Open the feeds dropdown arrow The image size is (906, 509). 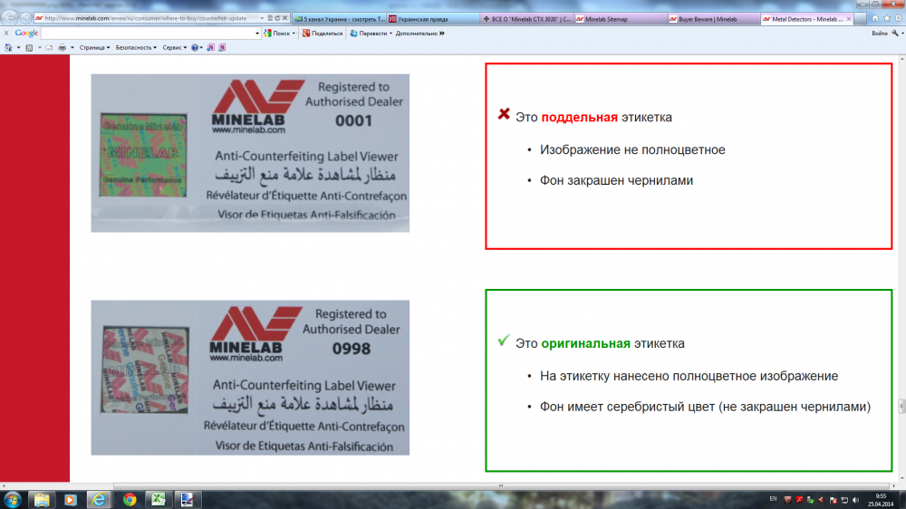(39, 47)
